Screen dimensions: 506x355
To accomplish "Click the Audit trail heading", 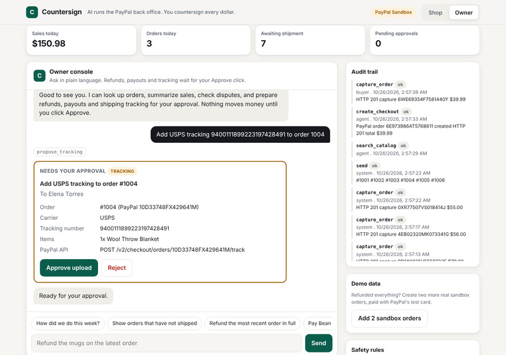I will click(364, 72).
